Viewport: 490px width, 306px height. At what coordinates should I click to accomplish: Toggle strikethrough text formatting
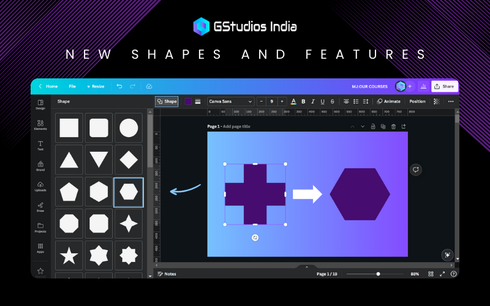pos(332,102)
